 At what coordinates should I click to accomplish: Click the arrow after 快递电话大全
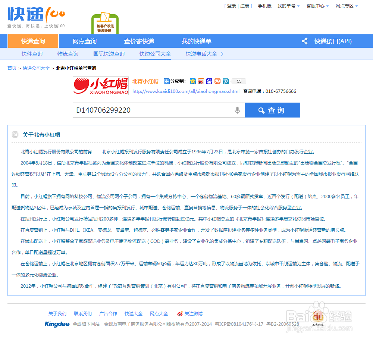coord(222,54)
